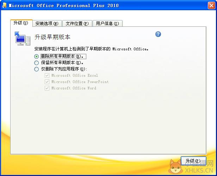The width and height of the screenshot is (217, 176).
Task: Open the 用户信息(S) tab
Action: [107, 23]
